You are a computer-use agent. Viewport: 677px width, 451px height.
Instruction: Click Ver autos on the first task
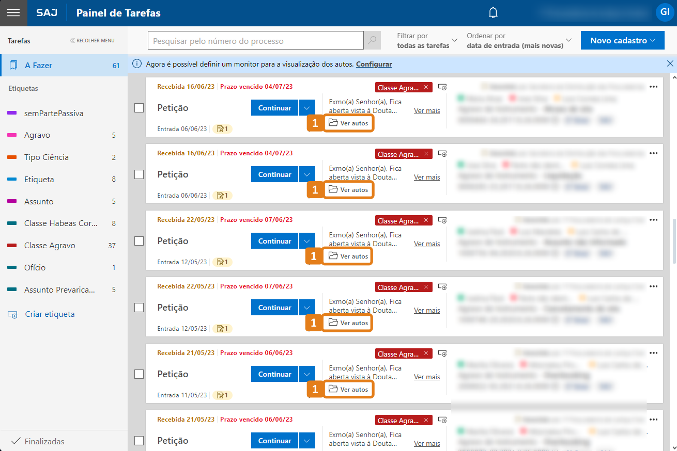click(348, 123)
